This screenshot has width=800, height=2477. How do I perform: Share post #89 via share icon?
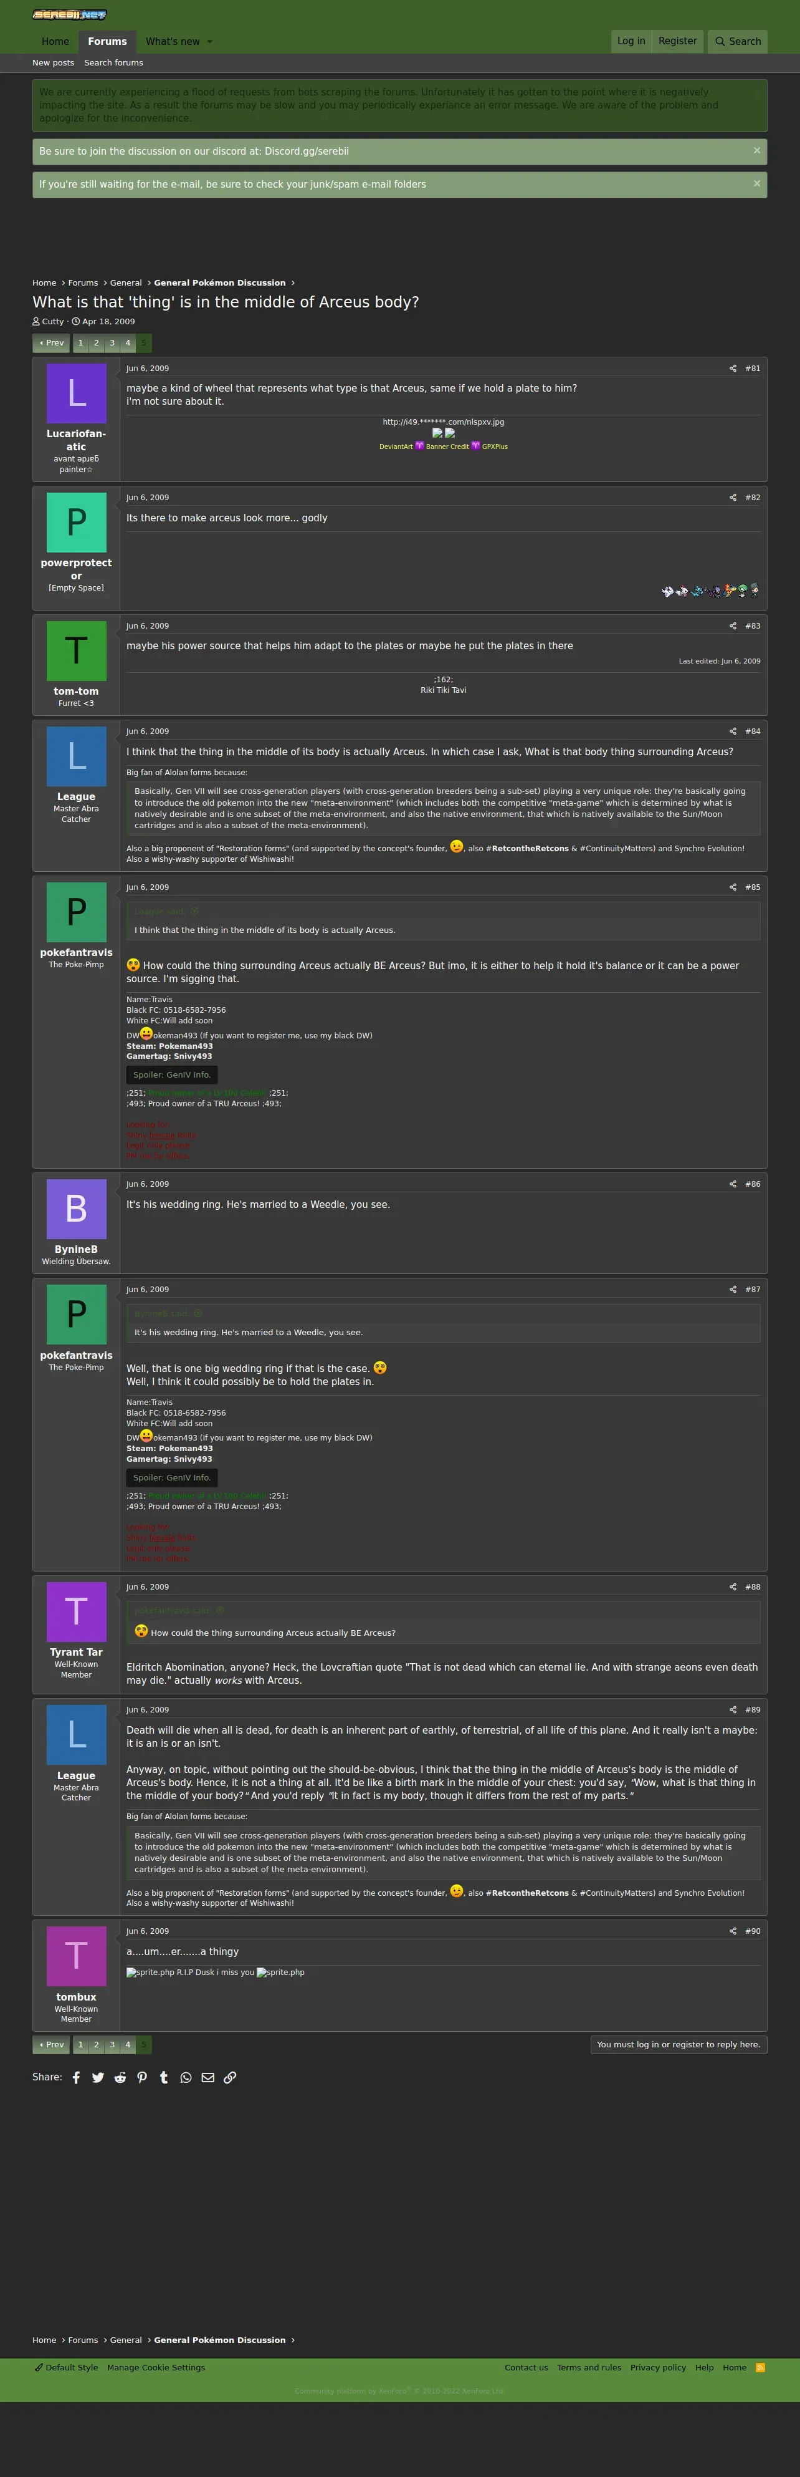[x=733, y=1710]
